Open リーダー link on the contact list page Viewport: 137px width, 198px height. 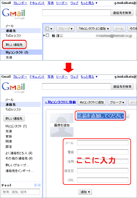point(62,3)
